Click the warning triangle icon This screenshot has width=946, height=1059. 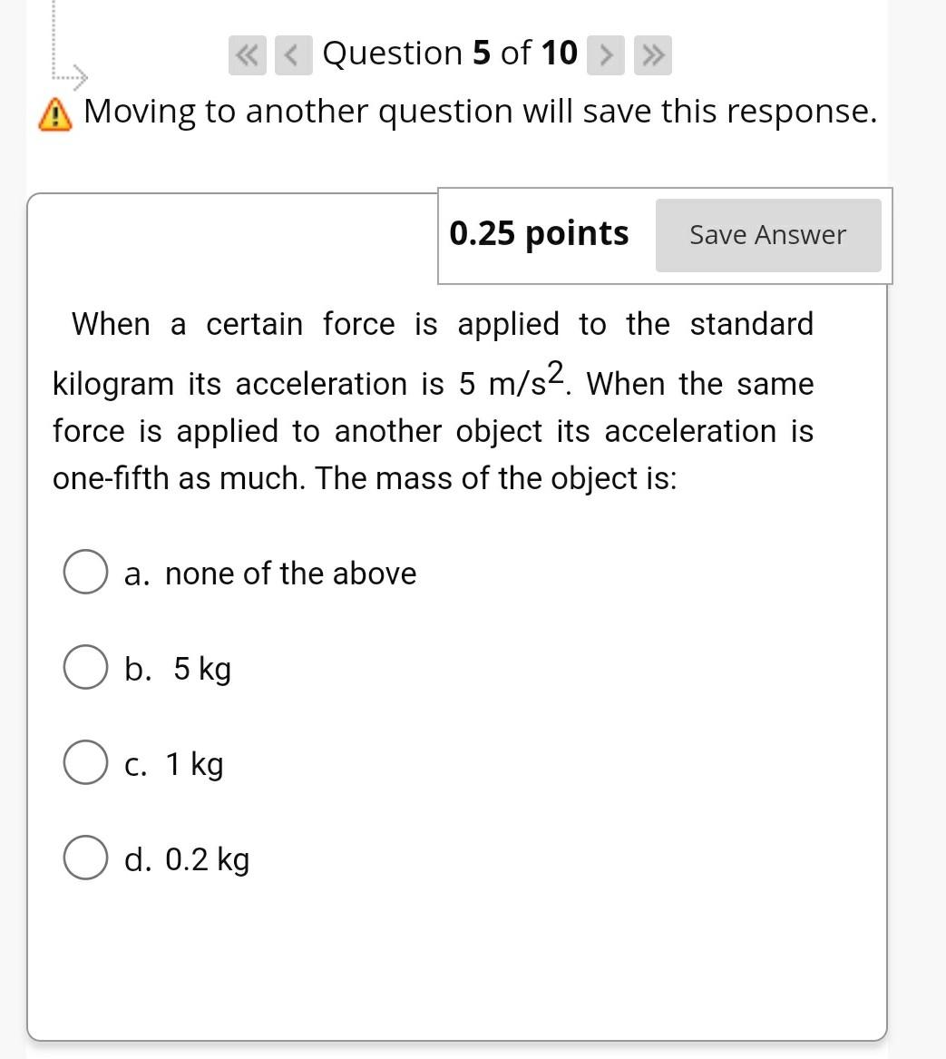tap(53, 113)
